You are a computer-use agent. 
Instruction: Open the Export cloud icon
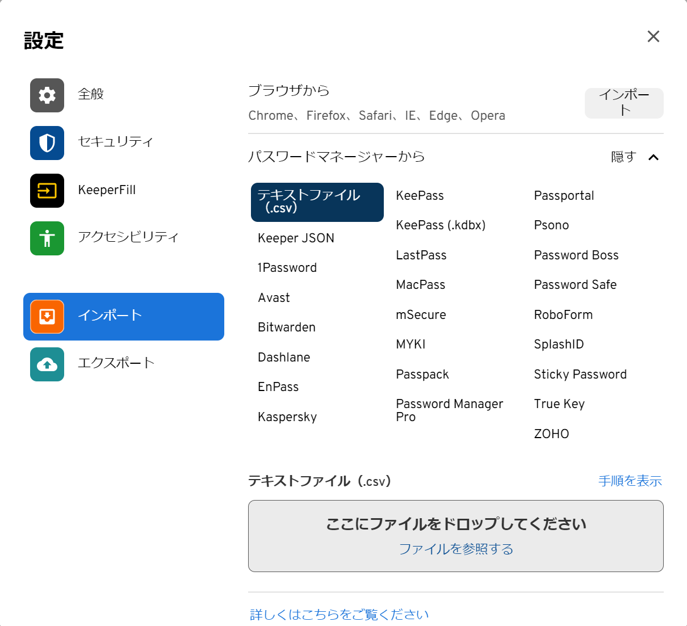(x=47, y=364)
